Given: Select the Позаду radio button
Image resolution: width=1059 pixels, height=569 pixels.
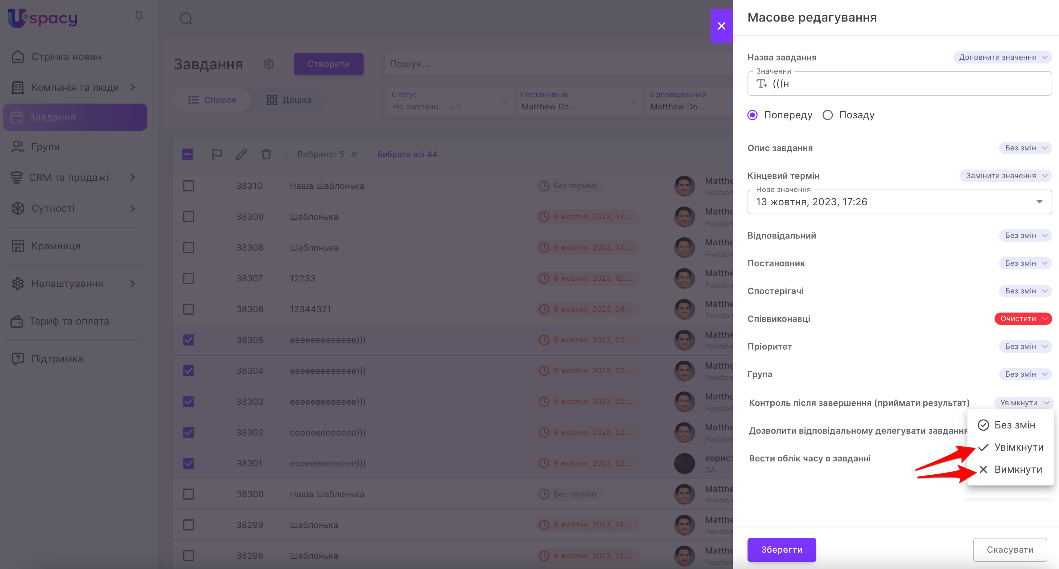Looking at the screenshot, I should 827,115.
